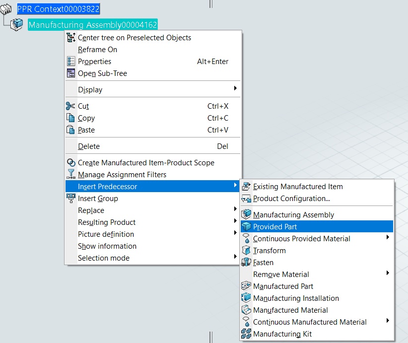Click the Manufactured Part label
The height and width of the screenshot is (343, 408).
pos(283,286)
